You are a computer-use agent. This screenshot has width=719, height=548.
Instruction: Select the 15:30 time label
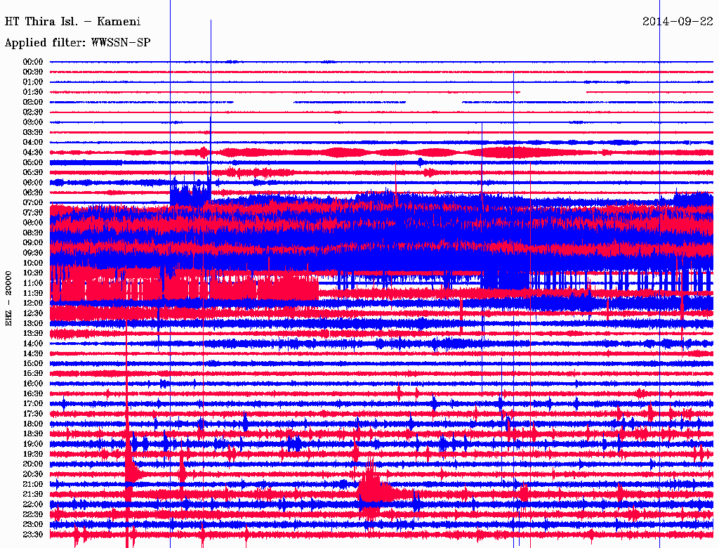(x=33, y=373)
